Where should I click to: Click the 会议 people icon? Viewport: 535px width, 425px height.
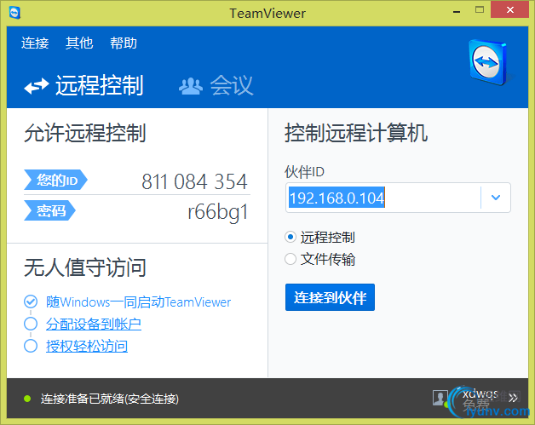pos(191,86)
